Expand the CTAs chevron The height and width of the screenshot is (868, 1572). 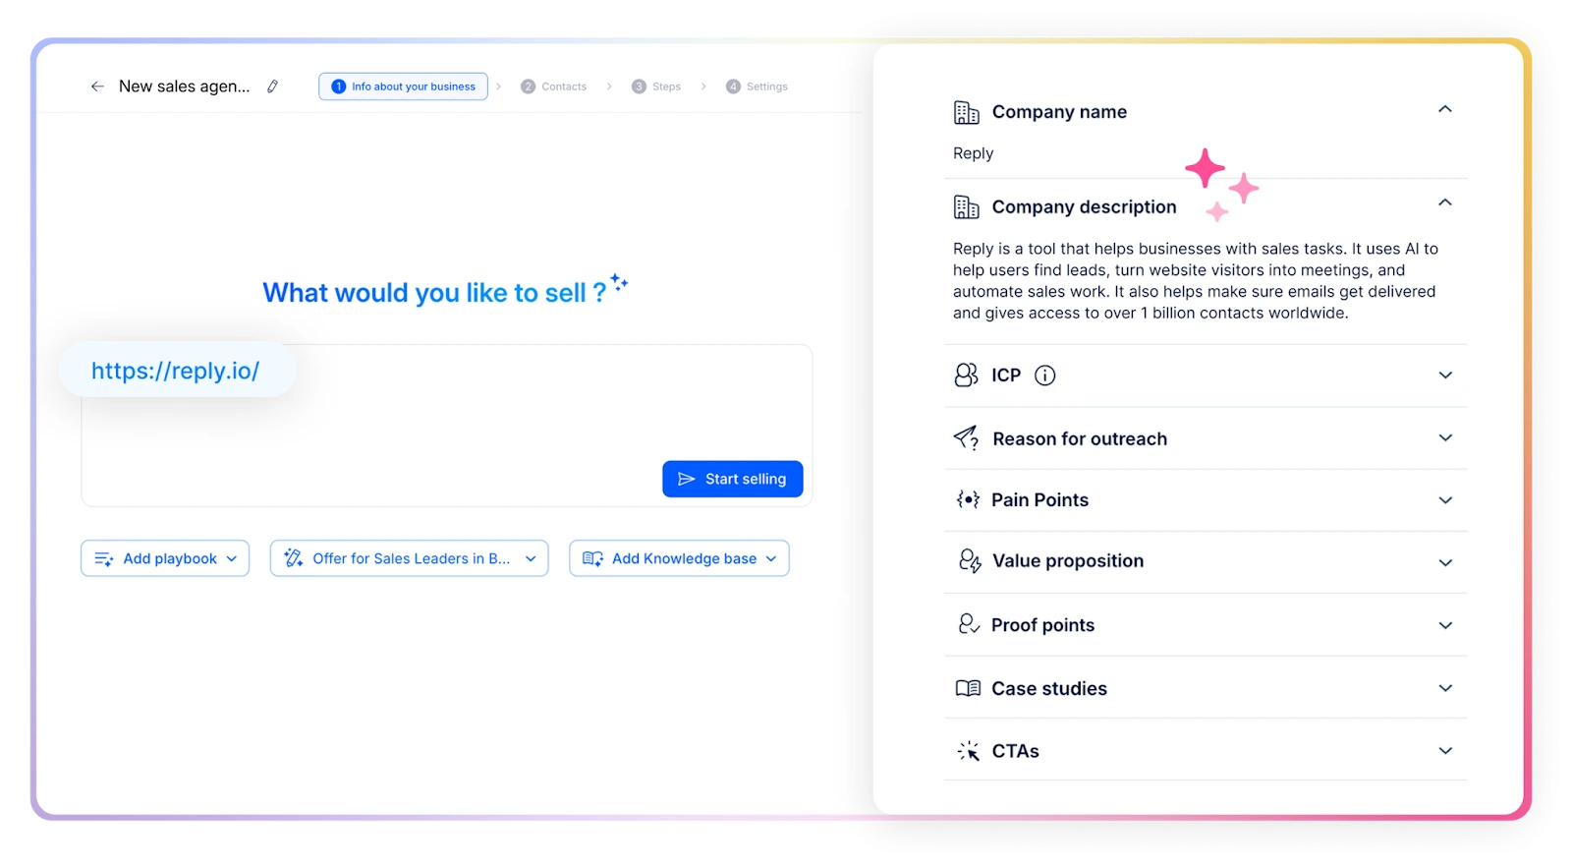pyautogui.click(x=1445, y=751)
